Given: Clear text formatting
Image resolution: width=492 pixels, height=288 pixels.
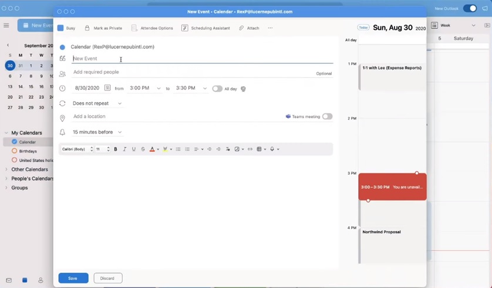Looking at the screenshot, I should (x=228, y=149).
